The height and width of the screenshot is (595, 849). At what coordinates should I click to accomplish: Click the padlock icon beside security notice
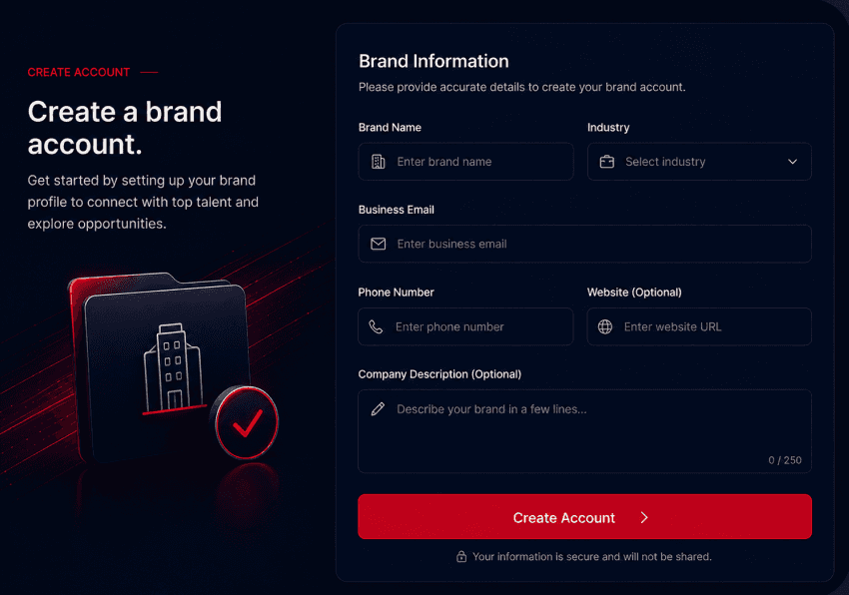click(x=461, y=556)
